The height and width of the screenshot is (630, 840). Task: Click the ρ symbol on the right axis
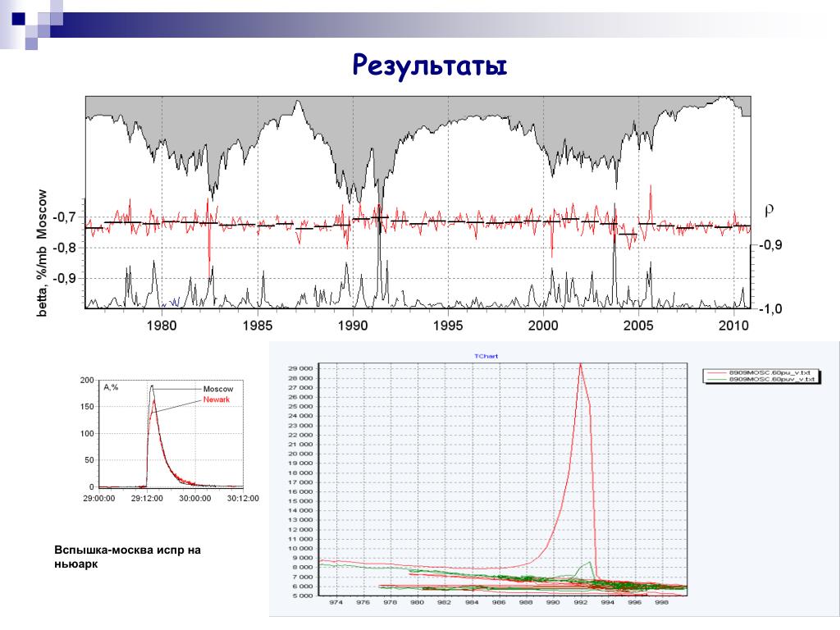tap(769, 210)
